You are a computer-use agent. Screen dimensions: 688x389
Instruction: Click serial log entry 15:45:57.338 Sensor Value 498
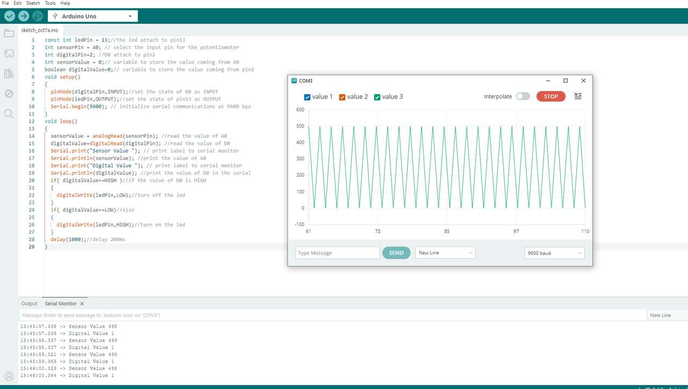[x=68, y=327]
